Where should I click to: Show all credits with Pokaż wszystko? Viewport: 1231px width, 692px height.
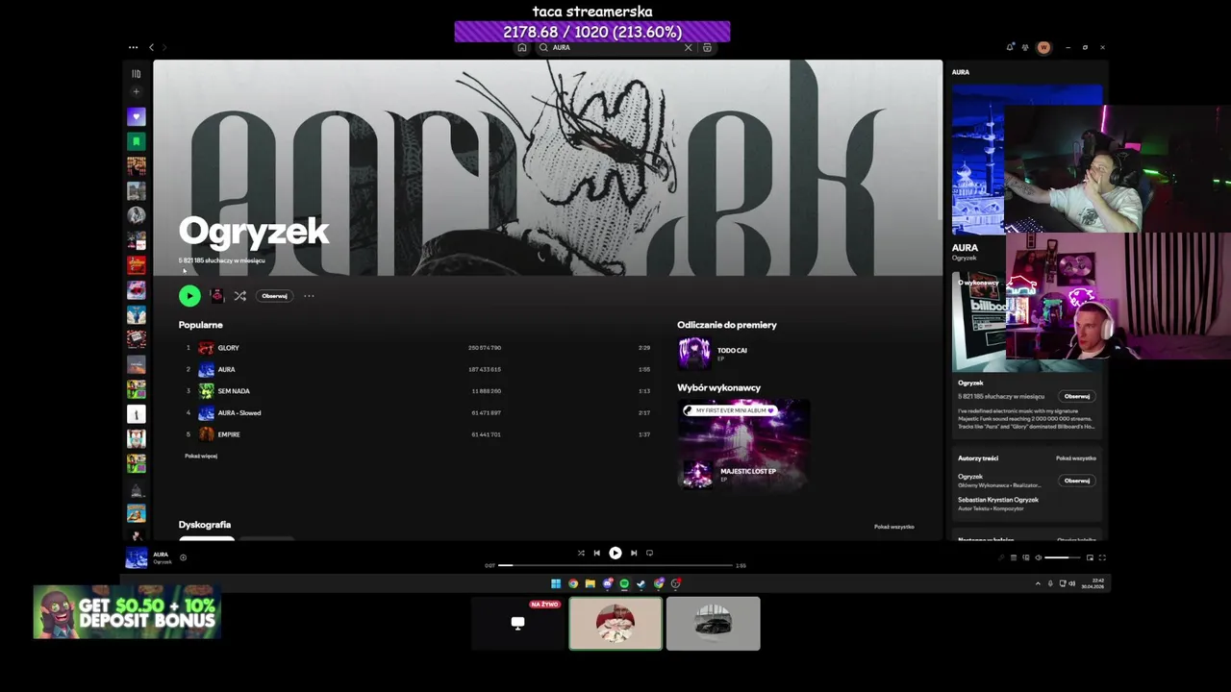(x=1075, y=458)
